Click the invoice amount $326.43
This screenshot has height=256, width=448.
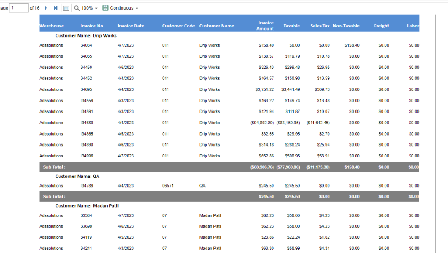click(266, 68)
